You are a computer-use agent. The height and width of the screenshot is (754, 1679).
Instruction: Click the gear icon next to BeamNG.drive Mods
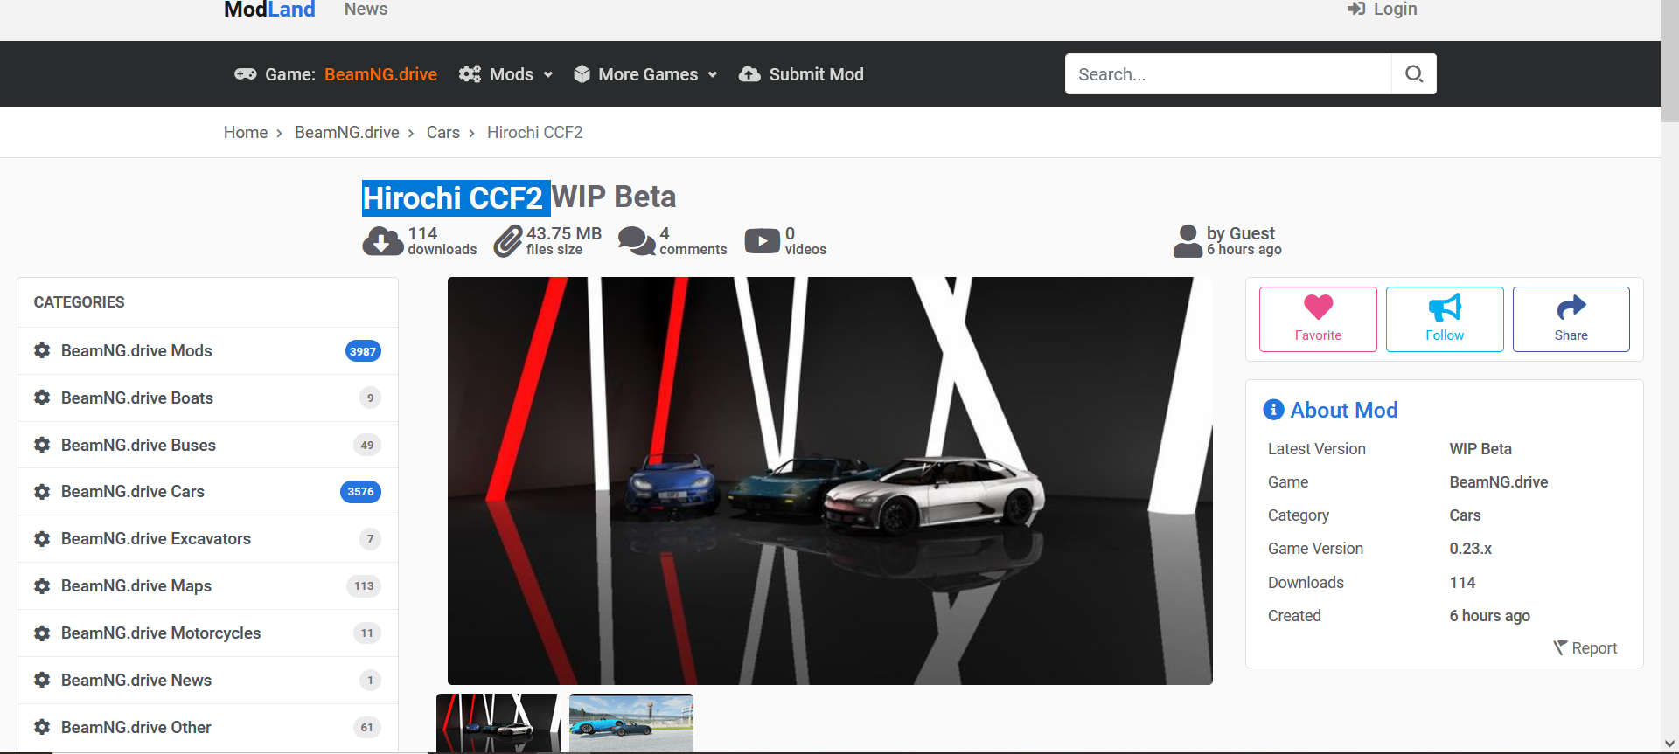(x=42, y=350)
